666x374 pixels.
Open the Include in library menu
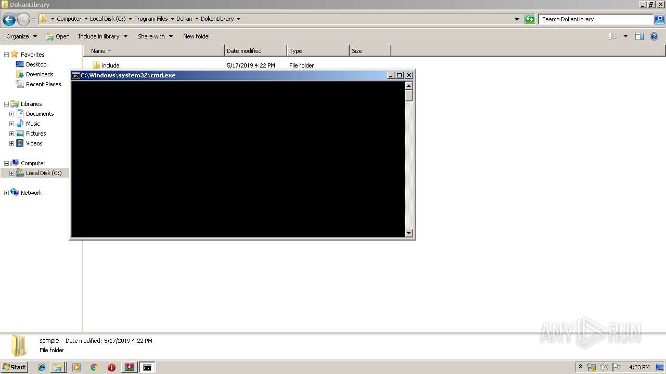pos(103,36)
